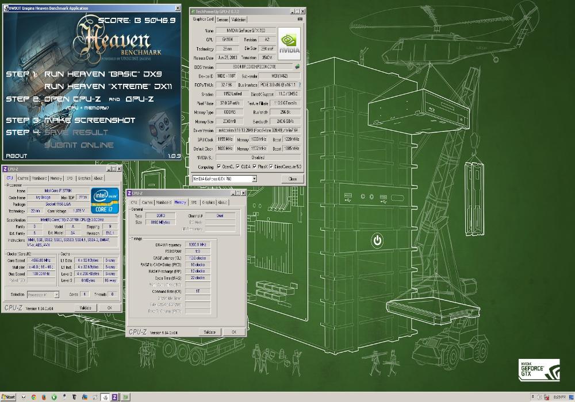The height and width of the screenshot is (402, 575).
Task: Select the CPU tab in CPU-Z Memory window
Action: [134, 203]
